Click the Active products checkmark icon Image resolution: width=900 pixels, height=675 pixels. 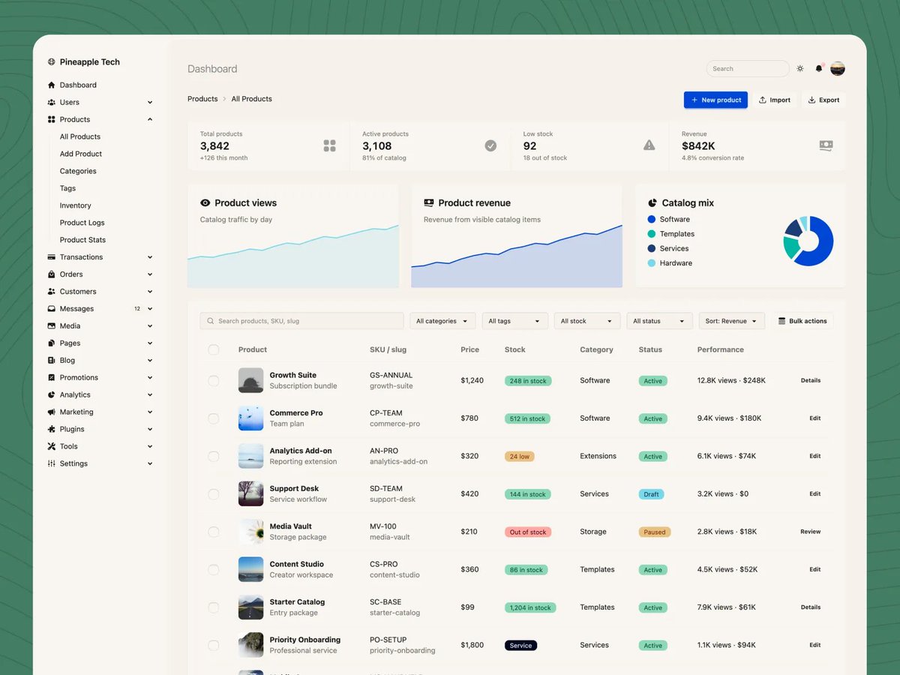point(490,145)
